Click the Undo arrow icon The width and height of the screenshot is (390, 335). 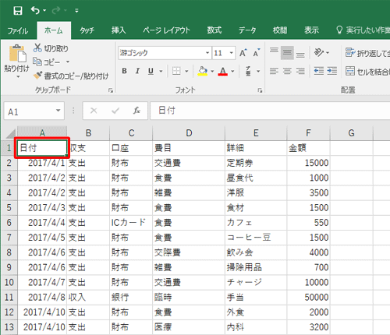tap(35, 10)
